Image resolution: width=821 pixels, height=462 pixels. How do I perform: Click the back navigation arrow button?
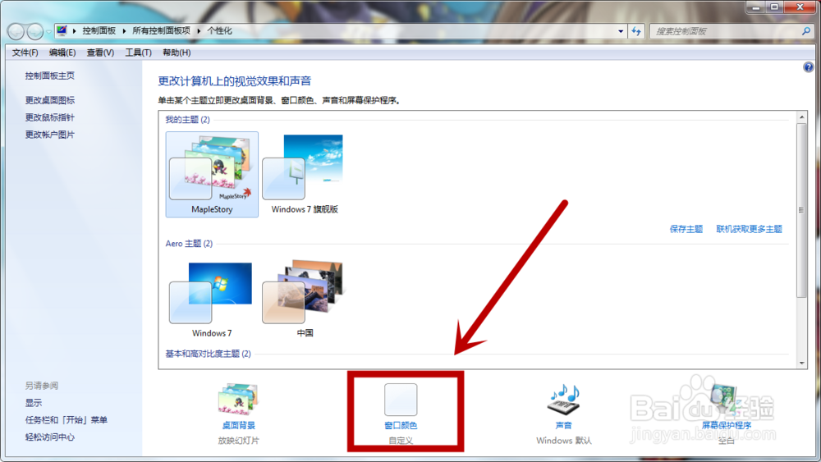(x=16, y=31)
